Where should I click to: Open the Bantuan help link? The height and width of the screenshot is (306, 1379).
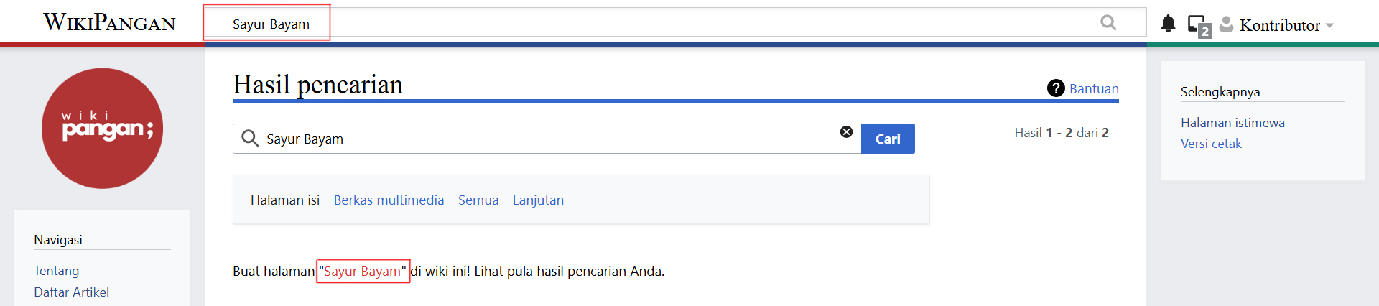pyautogui.click(x=1094, y=89)
